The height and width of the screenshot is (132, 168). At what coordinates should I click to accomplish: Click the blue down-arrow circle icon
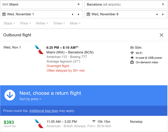(10, 95)
